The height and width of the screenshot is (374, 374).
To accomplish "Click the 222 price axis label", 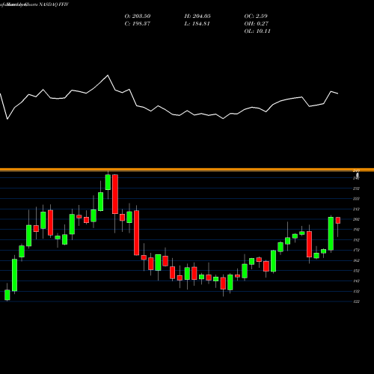I will point(356,199).
